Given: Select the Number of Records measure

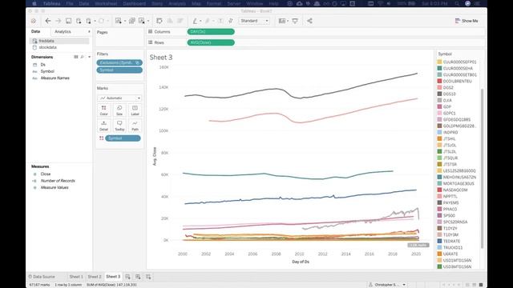Looking at the screenshot, I should [58, 181].
